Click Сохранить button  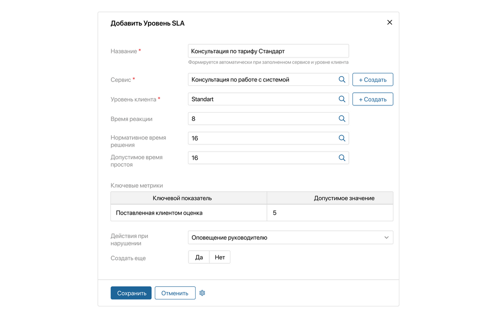(x=131, y=293)
